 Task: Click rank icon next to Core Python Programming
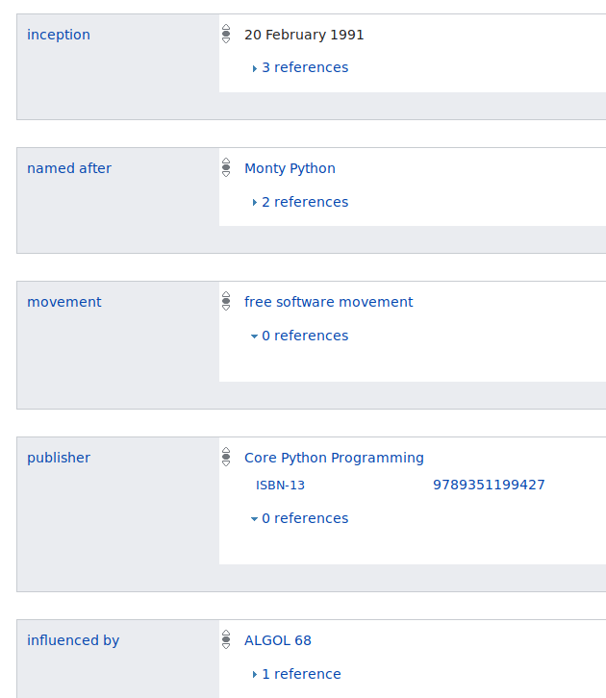[x=226, y=458]
